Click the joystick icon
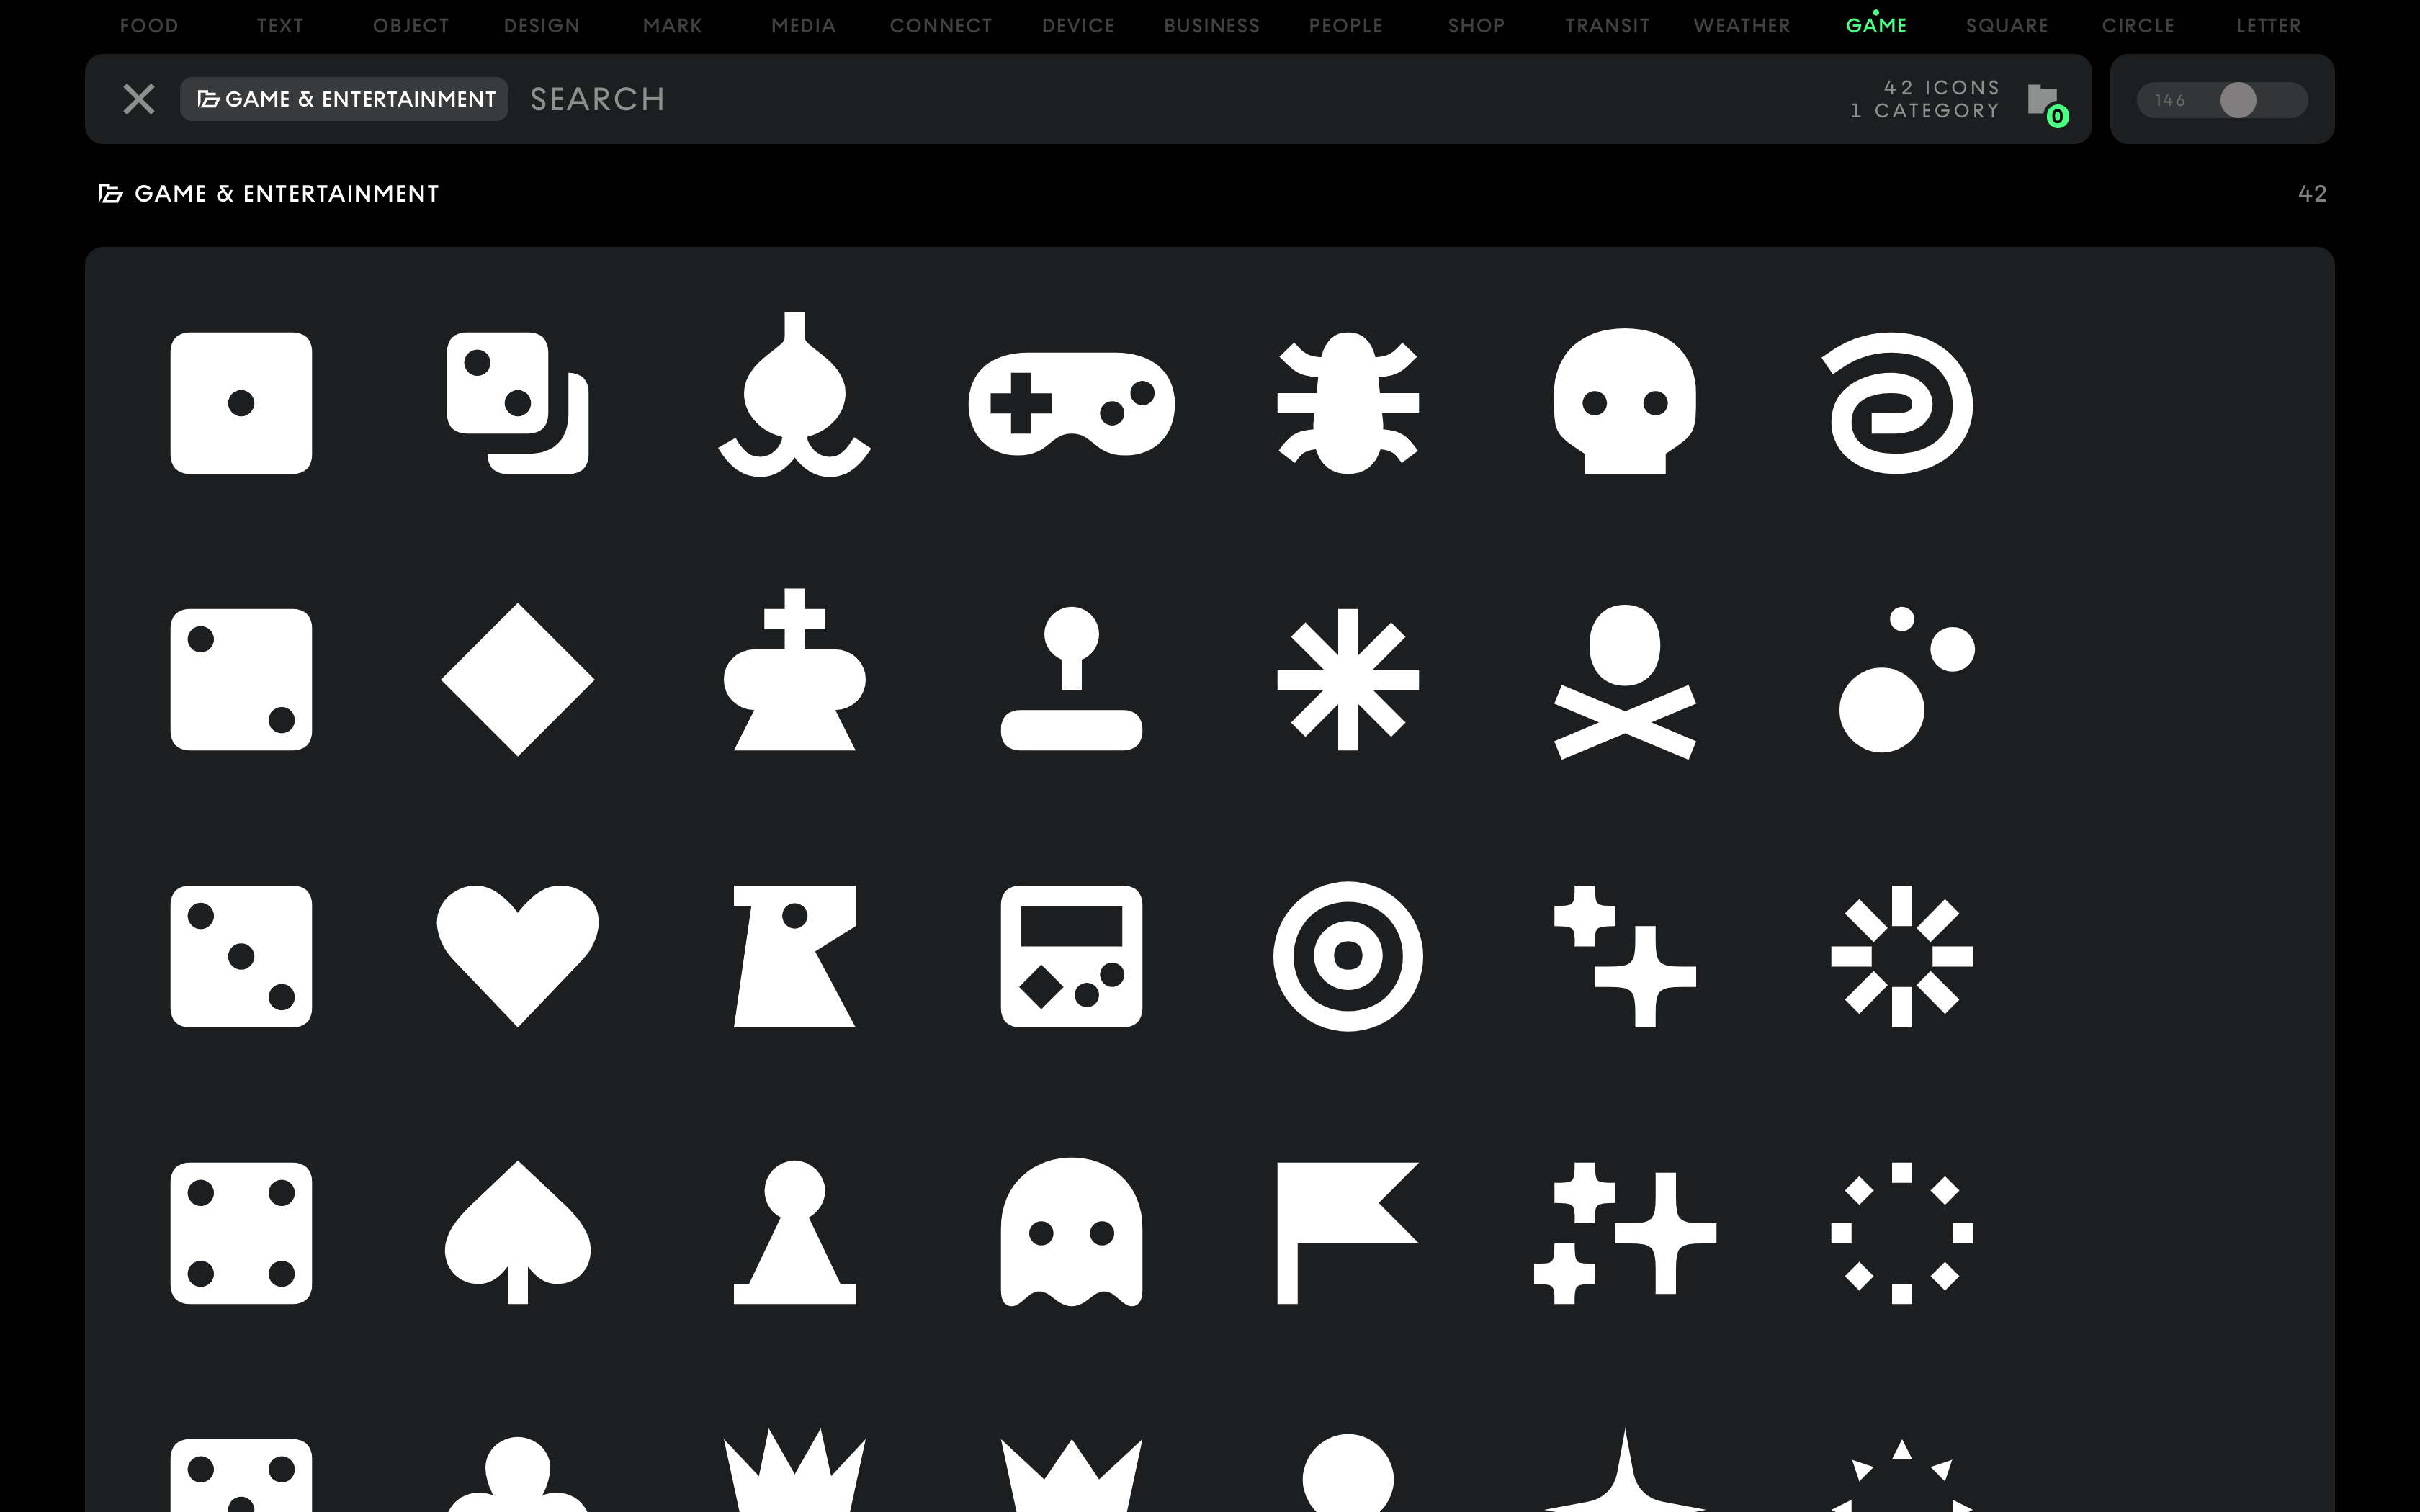Screen dimensions: 2420x1512 (x=1071, y=678)
